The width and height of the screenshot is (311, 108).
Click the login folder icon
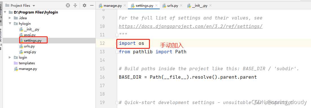coord(16,58)
